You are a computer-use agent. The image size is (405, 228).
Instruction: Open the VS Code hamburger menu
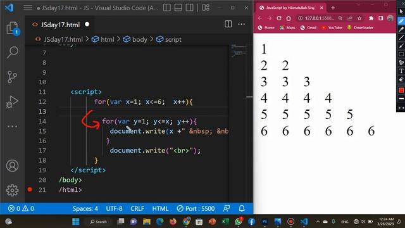coord(28,8)
